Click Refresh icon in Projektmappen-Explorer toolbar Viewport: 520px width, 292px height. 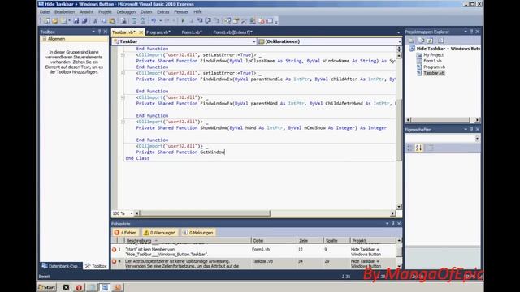click(x=430, y=41)
